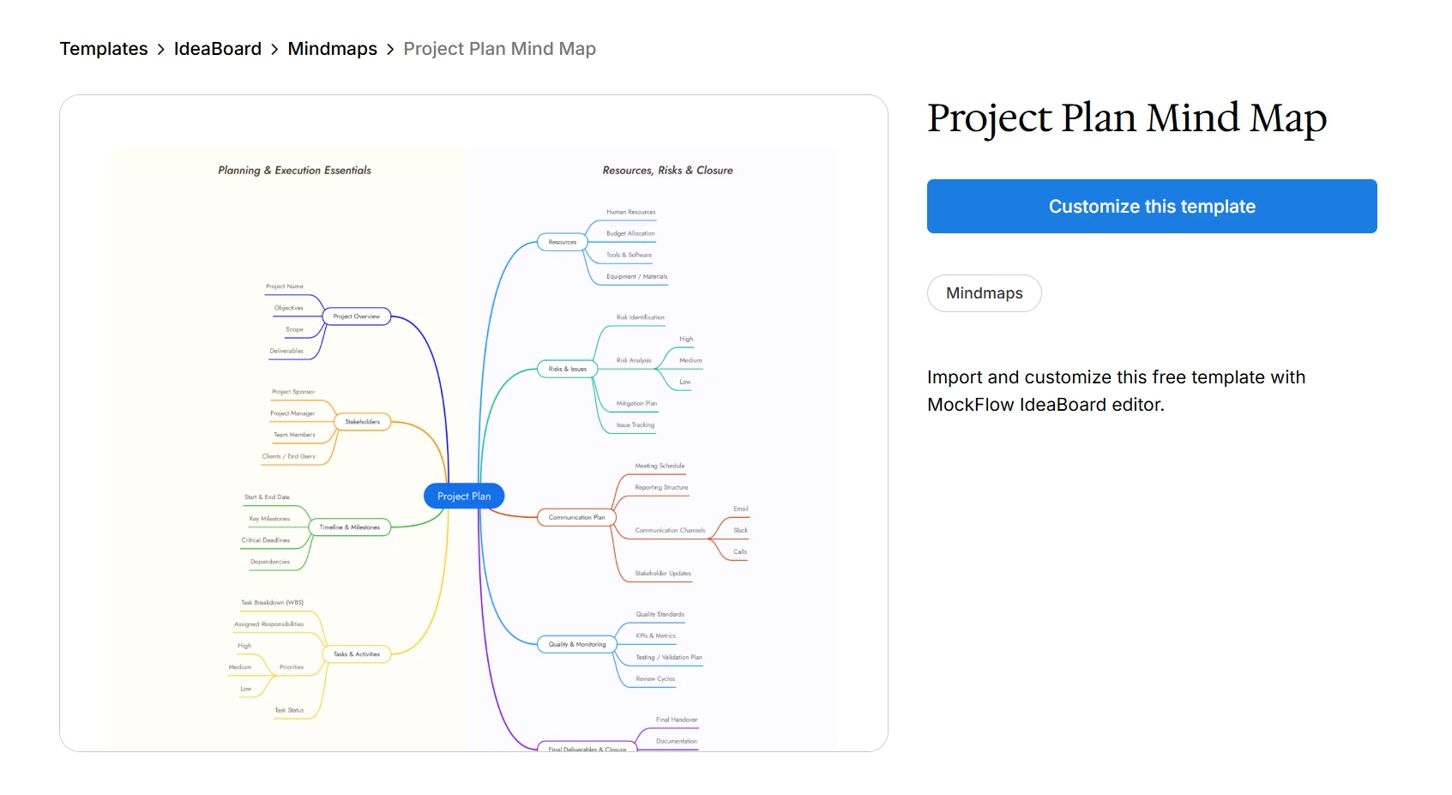Click the Resources, Risks & Closure title
The width and height of the screenshot is (1452, 795).
tap(668, 171)
